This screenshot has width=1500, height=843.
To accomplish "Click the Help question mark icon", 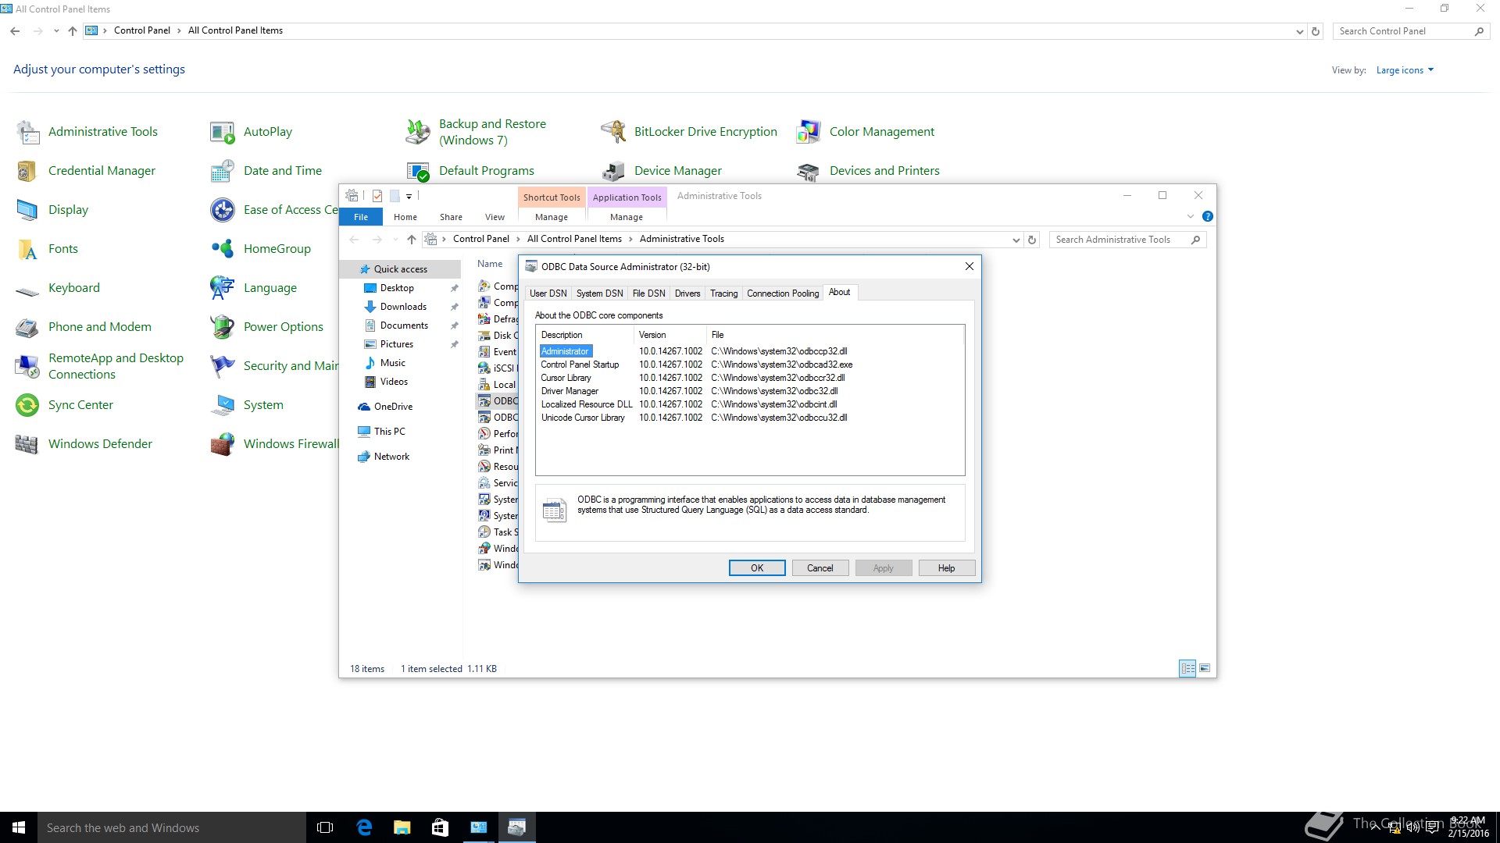I will (x=1207, y=217).
